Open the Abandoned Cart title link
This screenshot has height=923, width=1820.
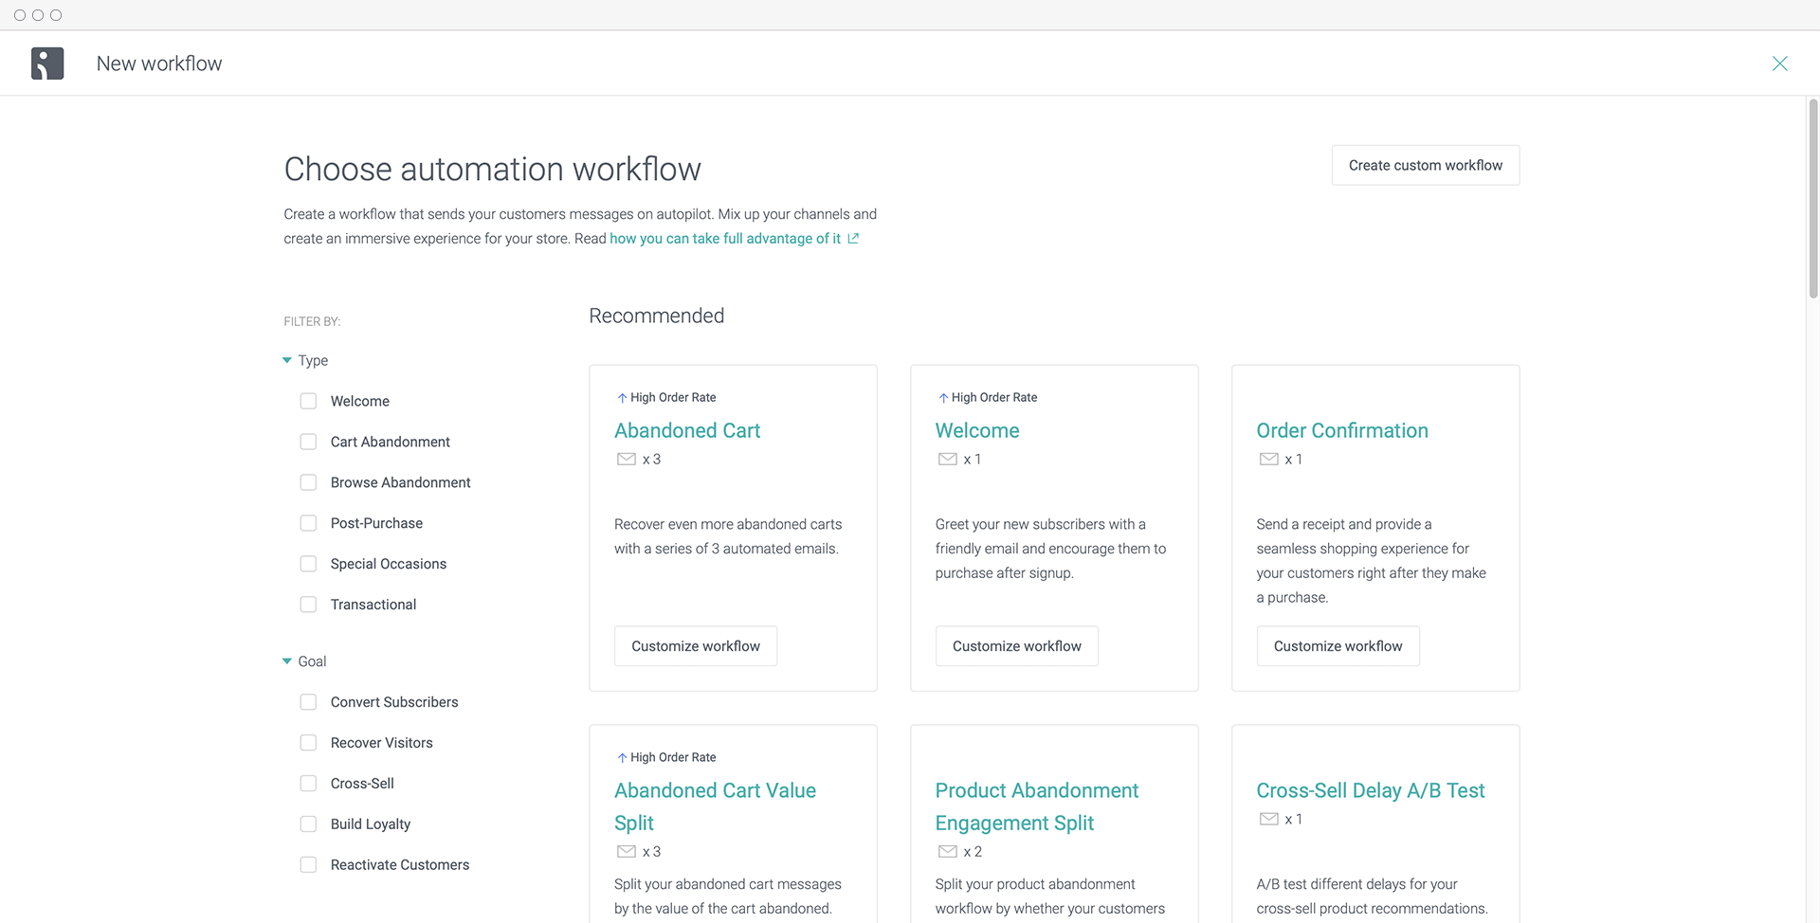tap(687, 430)
